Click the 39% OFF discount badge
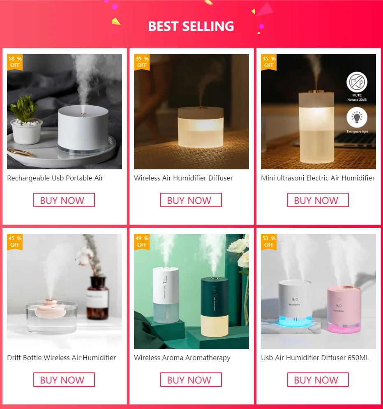The image size is (383, 409). click(142, 62)
